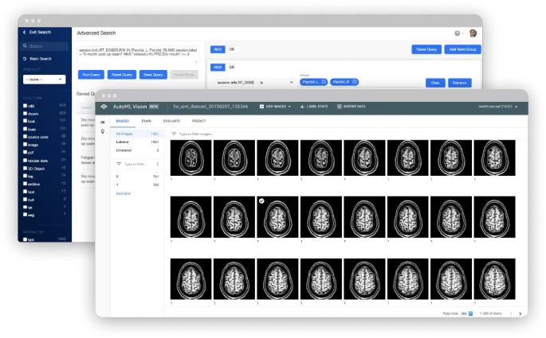Switch to the Train tab
This screenshot has height=338, width=546.
click(x=147, y=121)
